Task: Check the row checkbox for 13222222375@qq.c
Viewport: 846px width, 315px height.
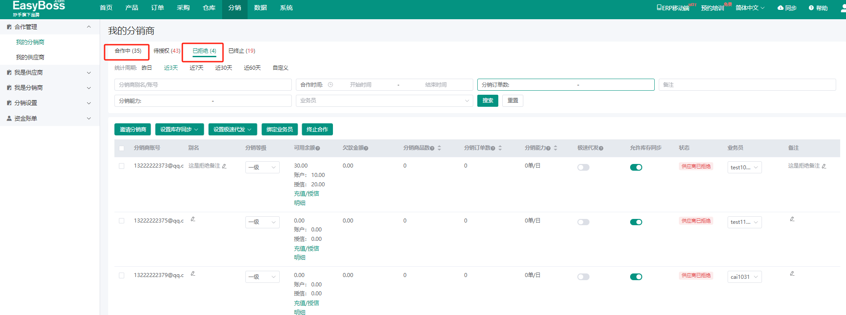Action: [x=122, y=221]
